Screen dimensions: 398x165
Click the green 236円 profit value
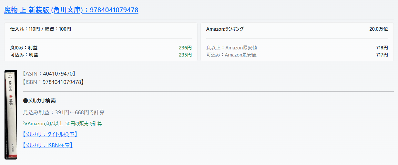coord(185,48)
